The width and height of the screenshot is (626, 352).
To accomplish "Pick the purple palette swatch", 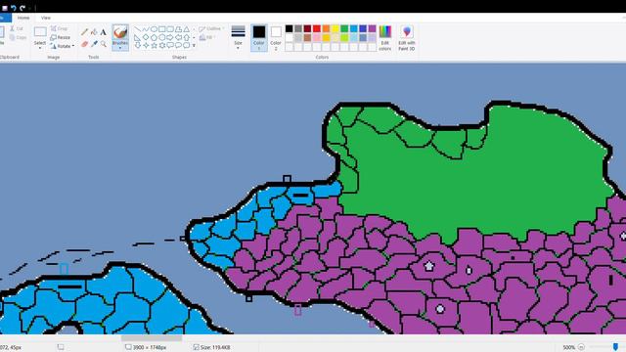I will click(372, 28).
